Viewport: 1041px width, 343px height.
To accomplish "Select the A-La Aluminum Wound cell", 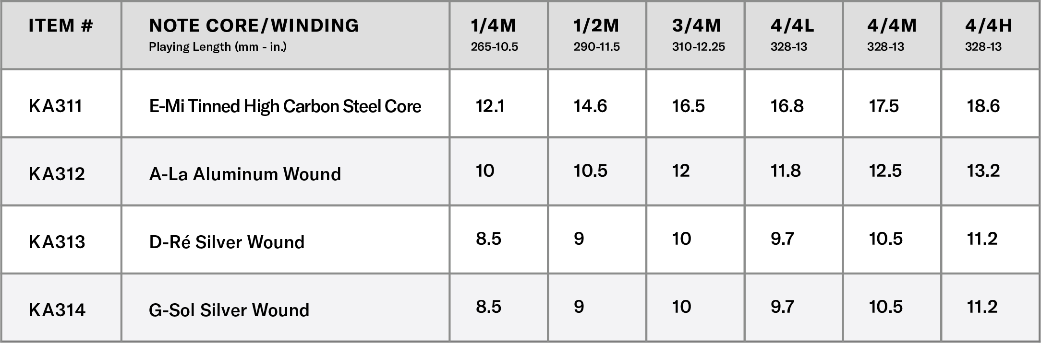I will 245,174.
